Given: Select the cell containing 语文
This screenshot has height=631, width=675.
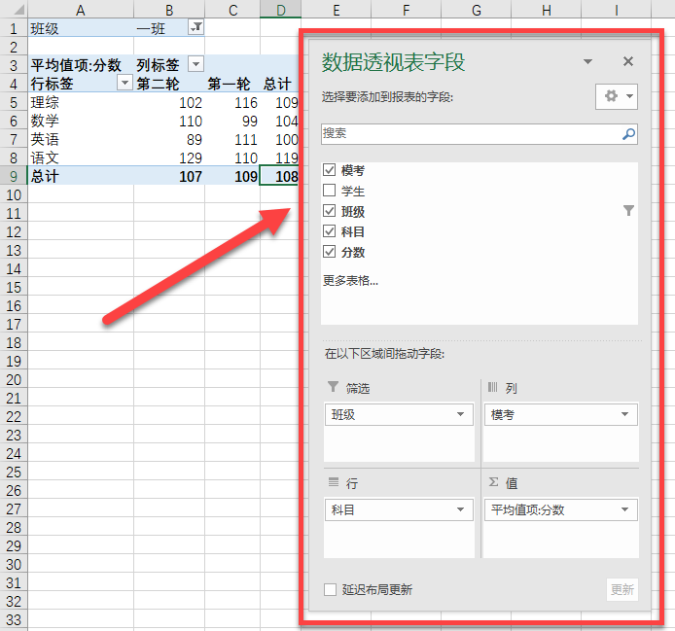Looking at the screenshot, I should [x=81, y=158].
